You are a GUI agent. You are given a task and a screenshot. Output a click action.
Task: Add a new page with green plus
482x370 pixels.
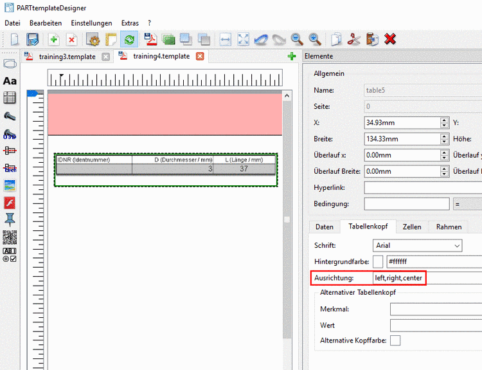(54, 39)
